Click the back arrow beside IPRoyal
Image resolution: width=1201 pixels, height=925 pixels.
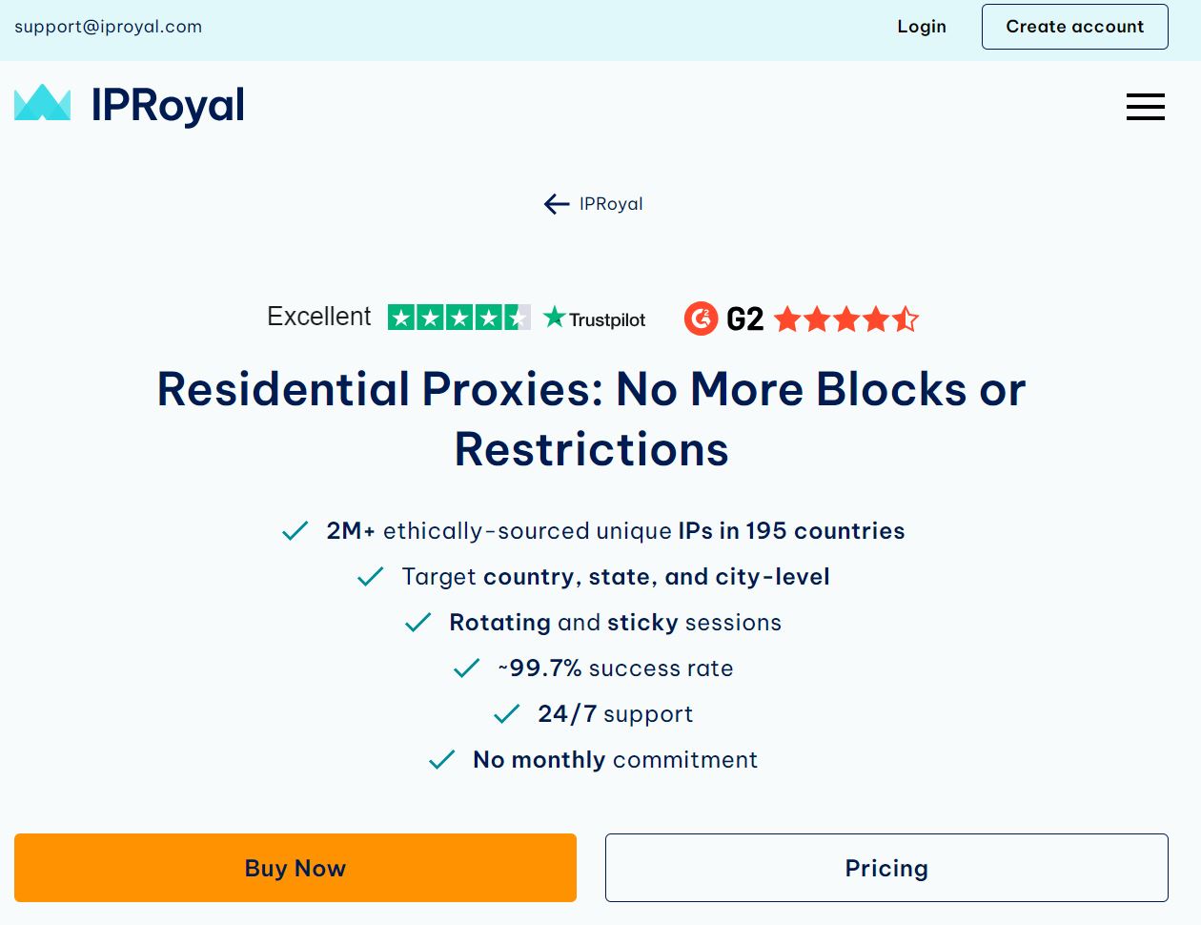tap(557, 204)
